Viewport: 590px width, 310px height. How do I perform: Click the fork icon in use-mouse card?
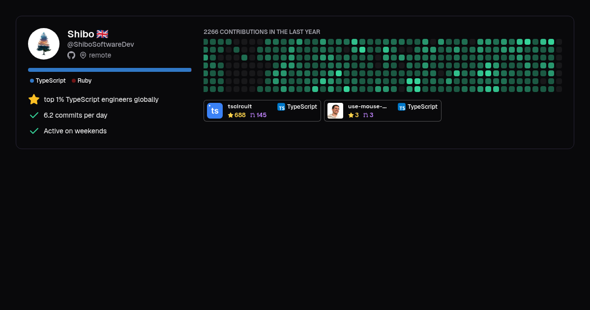click(366, 115)
